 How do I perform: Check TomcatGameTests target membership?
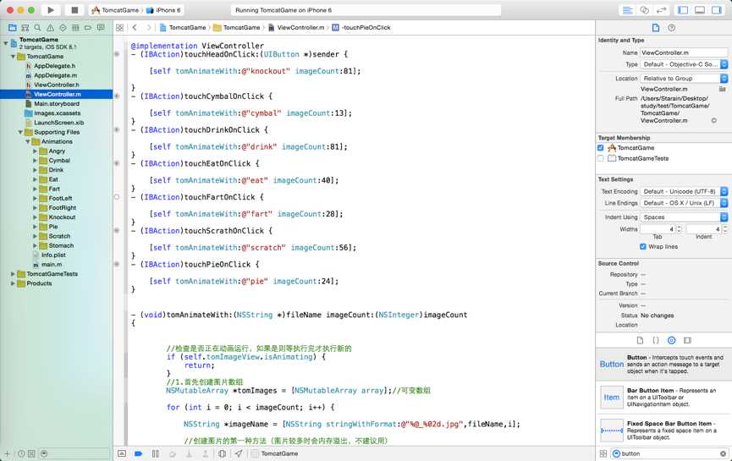600,158
